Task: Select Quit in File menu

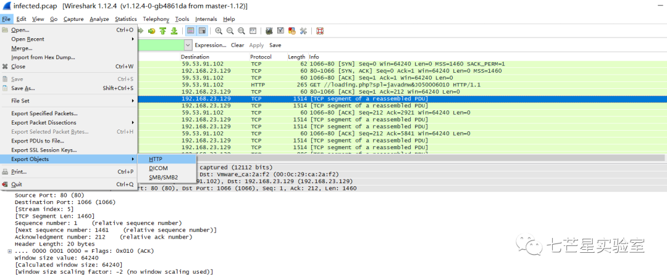Action: click(69, 184)
